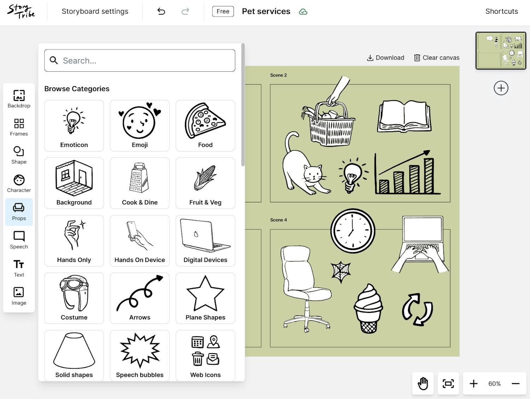Open Storyboard settings

point(95,11)
